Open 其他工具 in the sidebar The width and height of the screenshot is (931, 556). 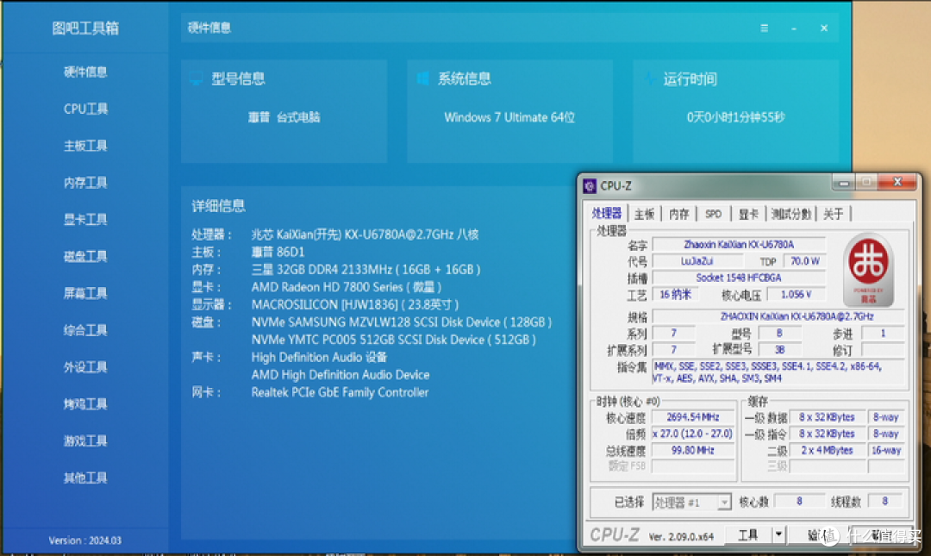pyautogui.click(x=85, y=478)
